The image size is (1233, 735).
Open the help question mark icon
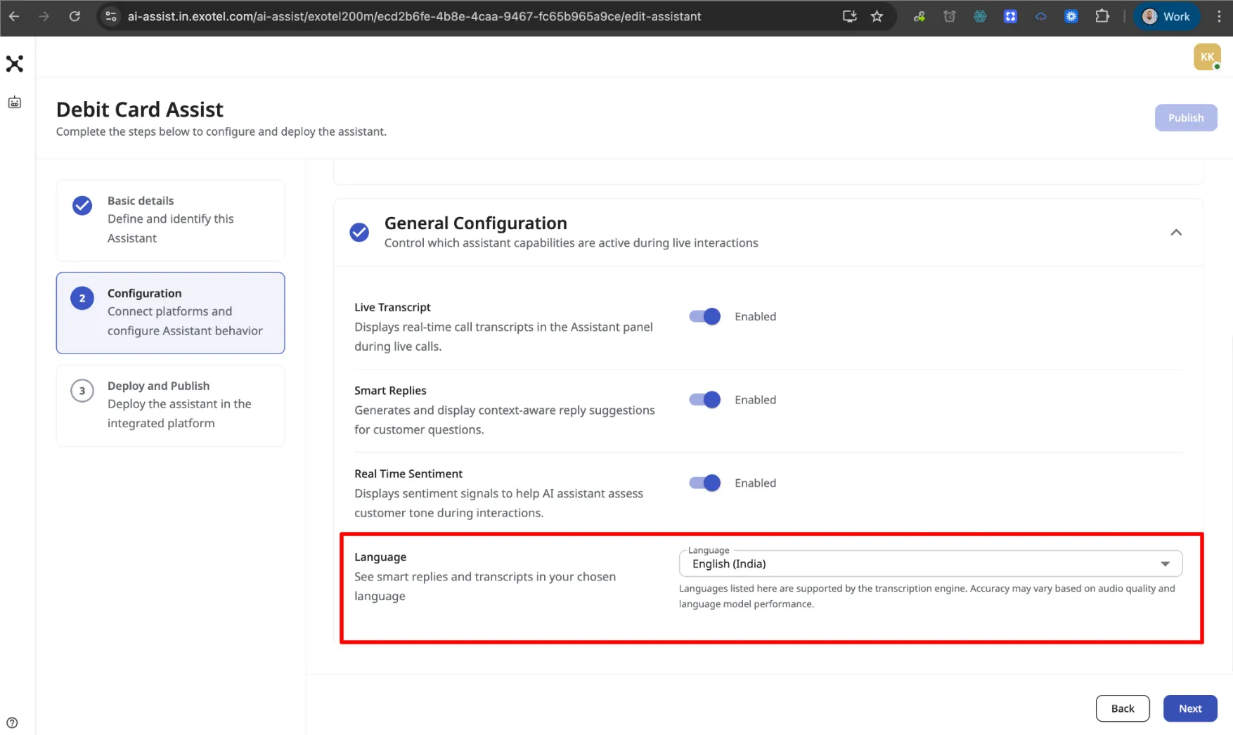click(x=12, y=722)
